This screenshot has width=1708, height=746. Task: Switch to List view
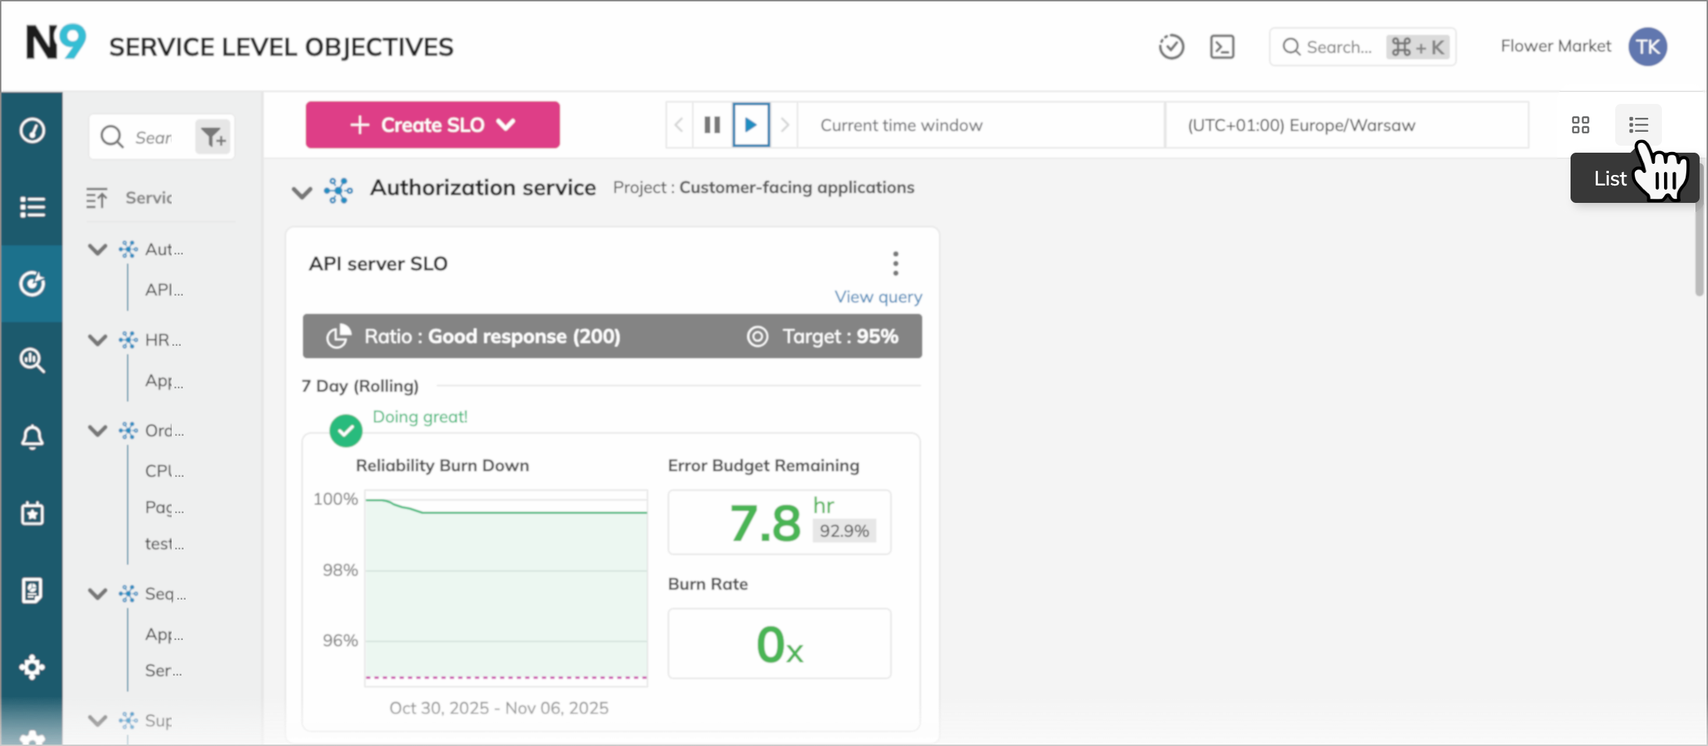1638,125
